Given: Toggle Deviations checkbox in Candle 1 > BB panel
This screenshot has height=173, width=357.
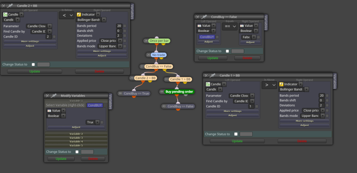Looking at the screenshot, I should coord(327,105).
